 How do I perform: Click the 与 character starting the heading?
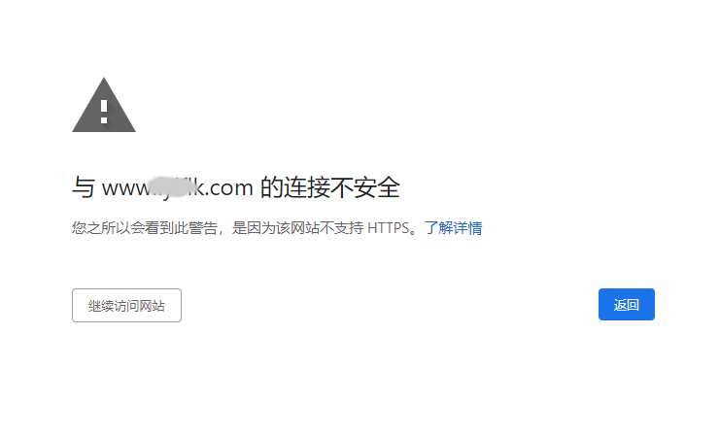[84, 187]
